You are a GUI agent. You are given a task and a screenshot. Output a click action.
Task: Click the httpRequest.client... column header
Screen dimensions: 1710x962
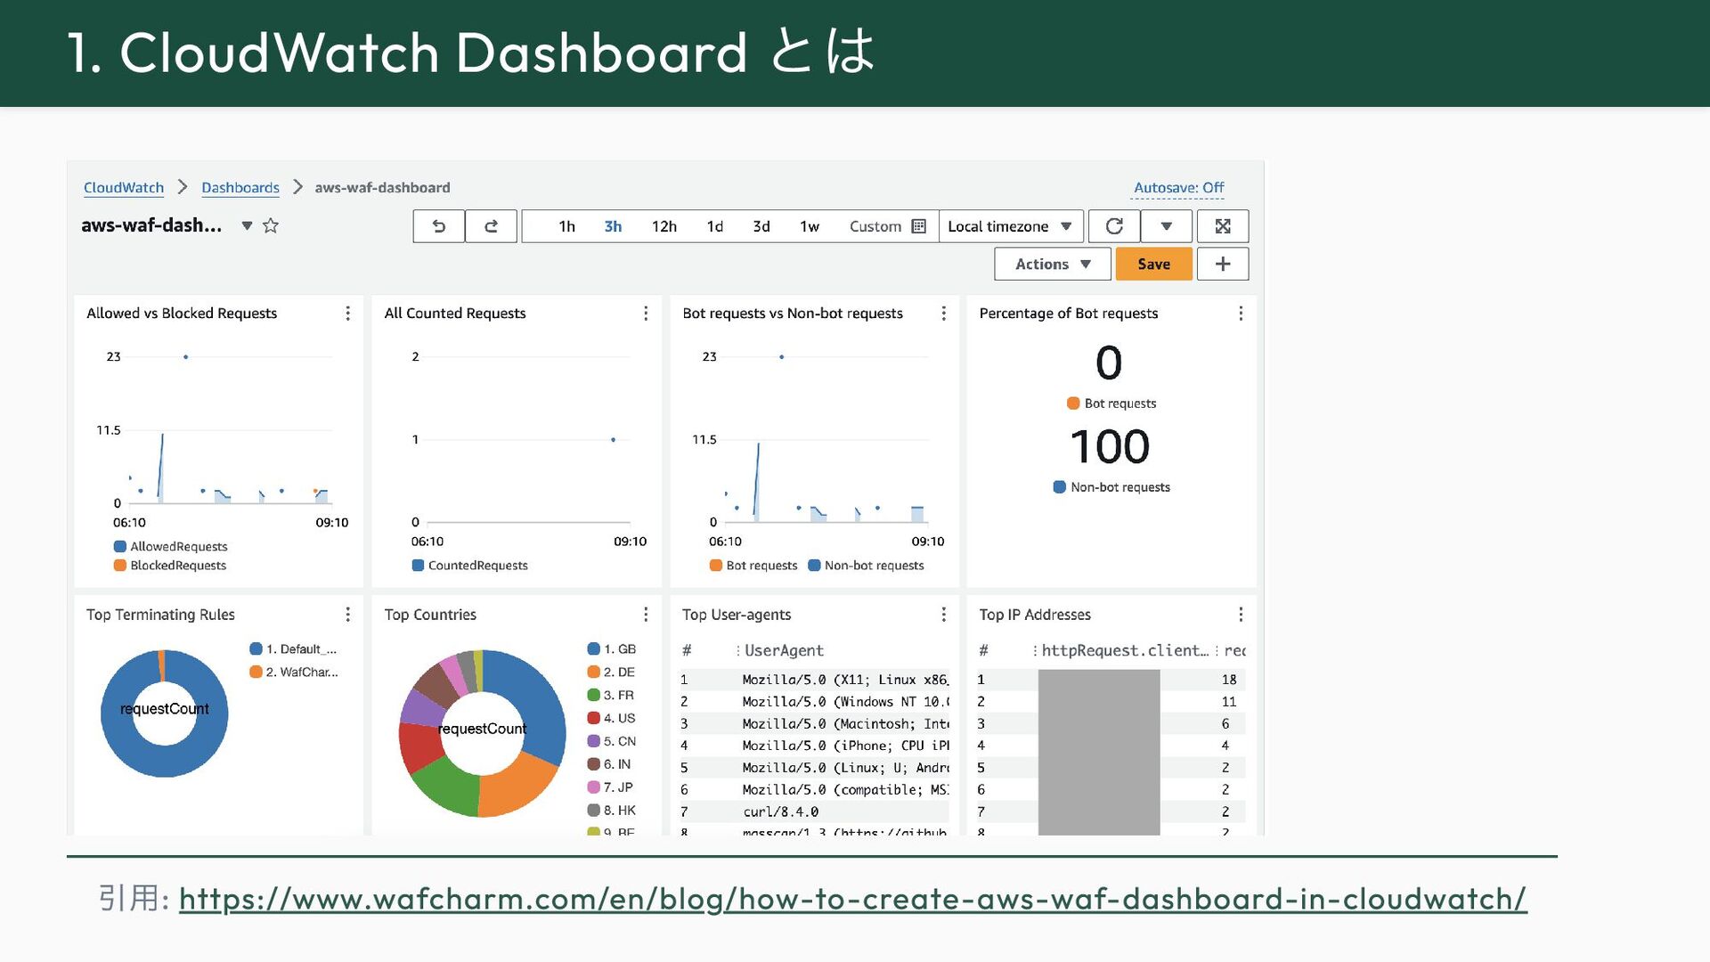point(1125,651)
